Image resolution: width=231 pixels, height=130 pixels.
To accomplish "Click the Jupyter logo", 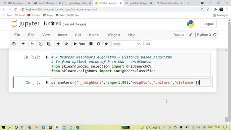I will point(25,24).
